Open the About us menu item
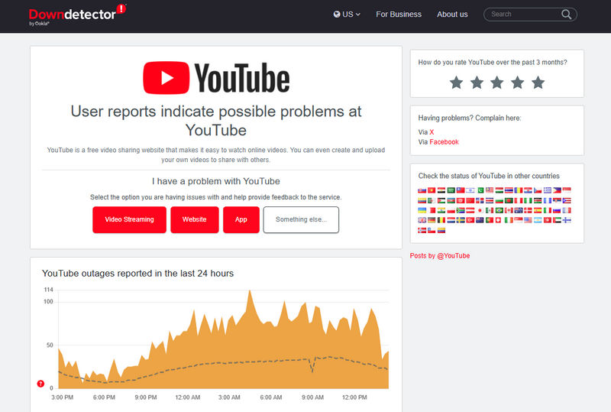611x412 pixels. click(x=452, y=15)
